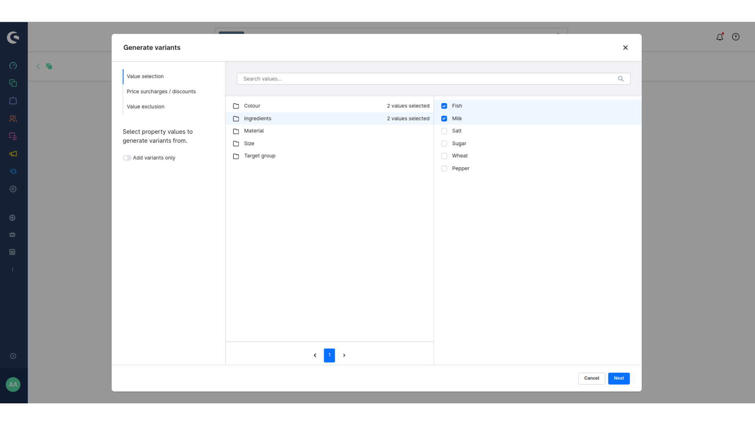Viewport: 755px width, 425px height.
Task: Focus the Search values input field
Action: (x=433, y=79)
